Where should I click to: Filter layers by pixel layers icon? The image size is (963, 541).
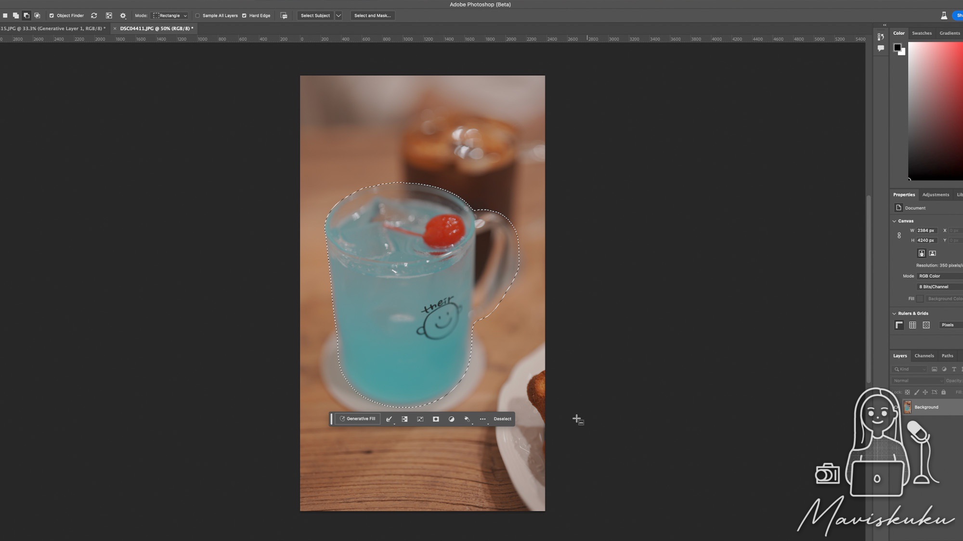tap(934, 369)
